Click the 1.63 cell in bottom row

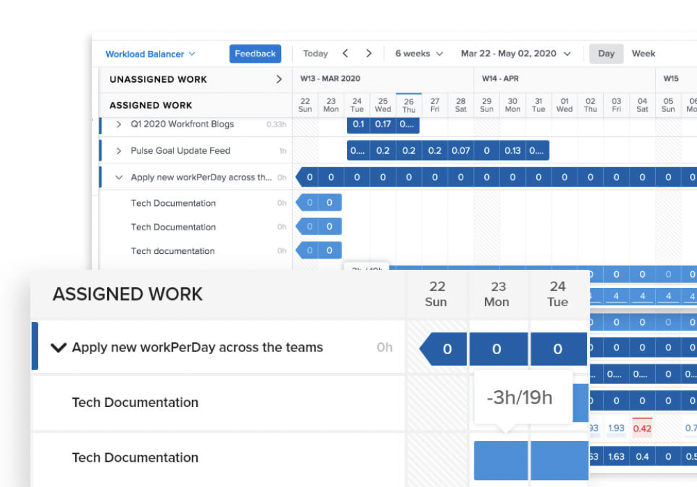tap(616, 457)
